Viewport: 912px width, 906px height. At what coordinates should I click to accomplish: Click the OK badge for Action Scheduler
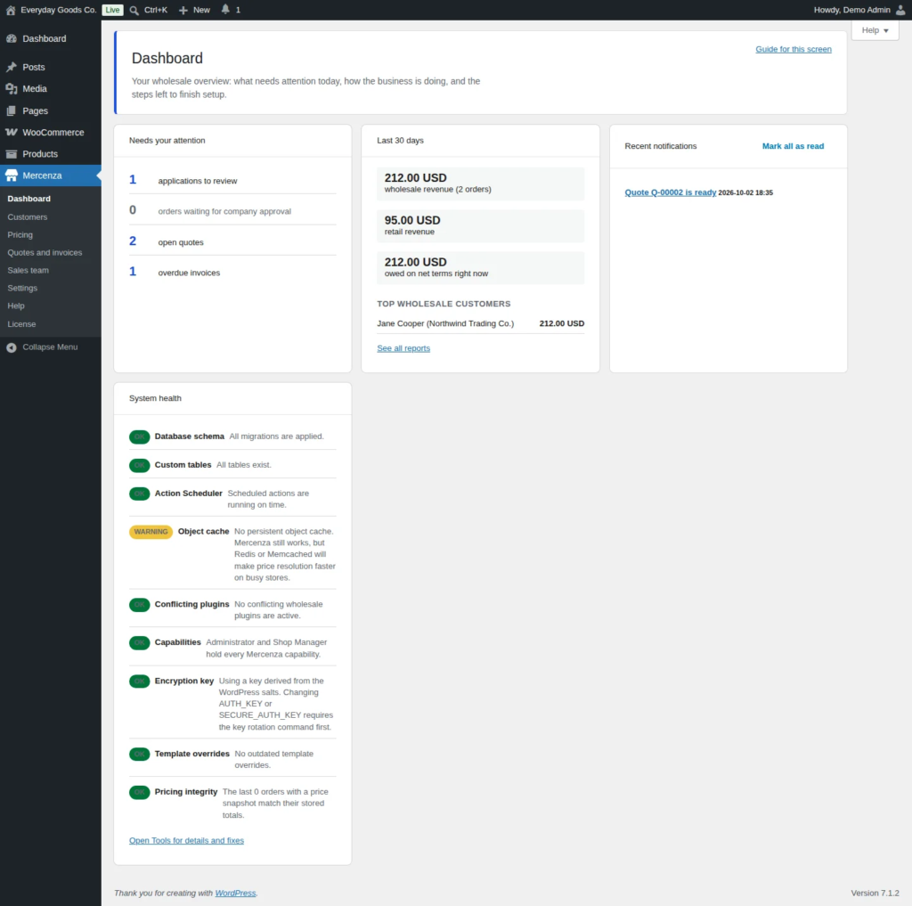coord(140,494)
